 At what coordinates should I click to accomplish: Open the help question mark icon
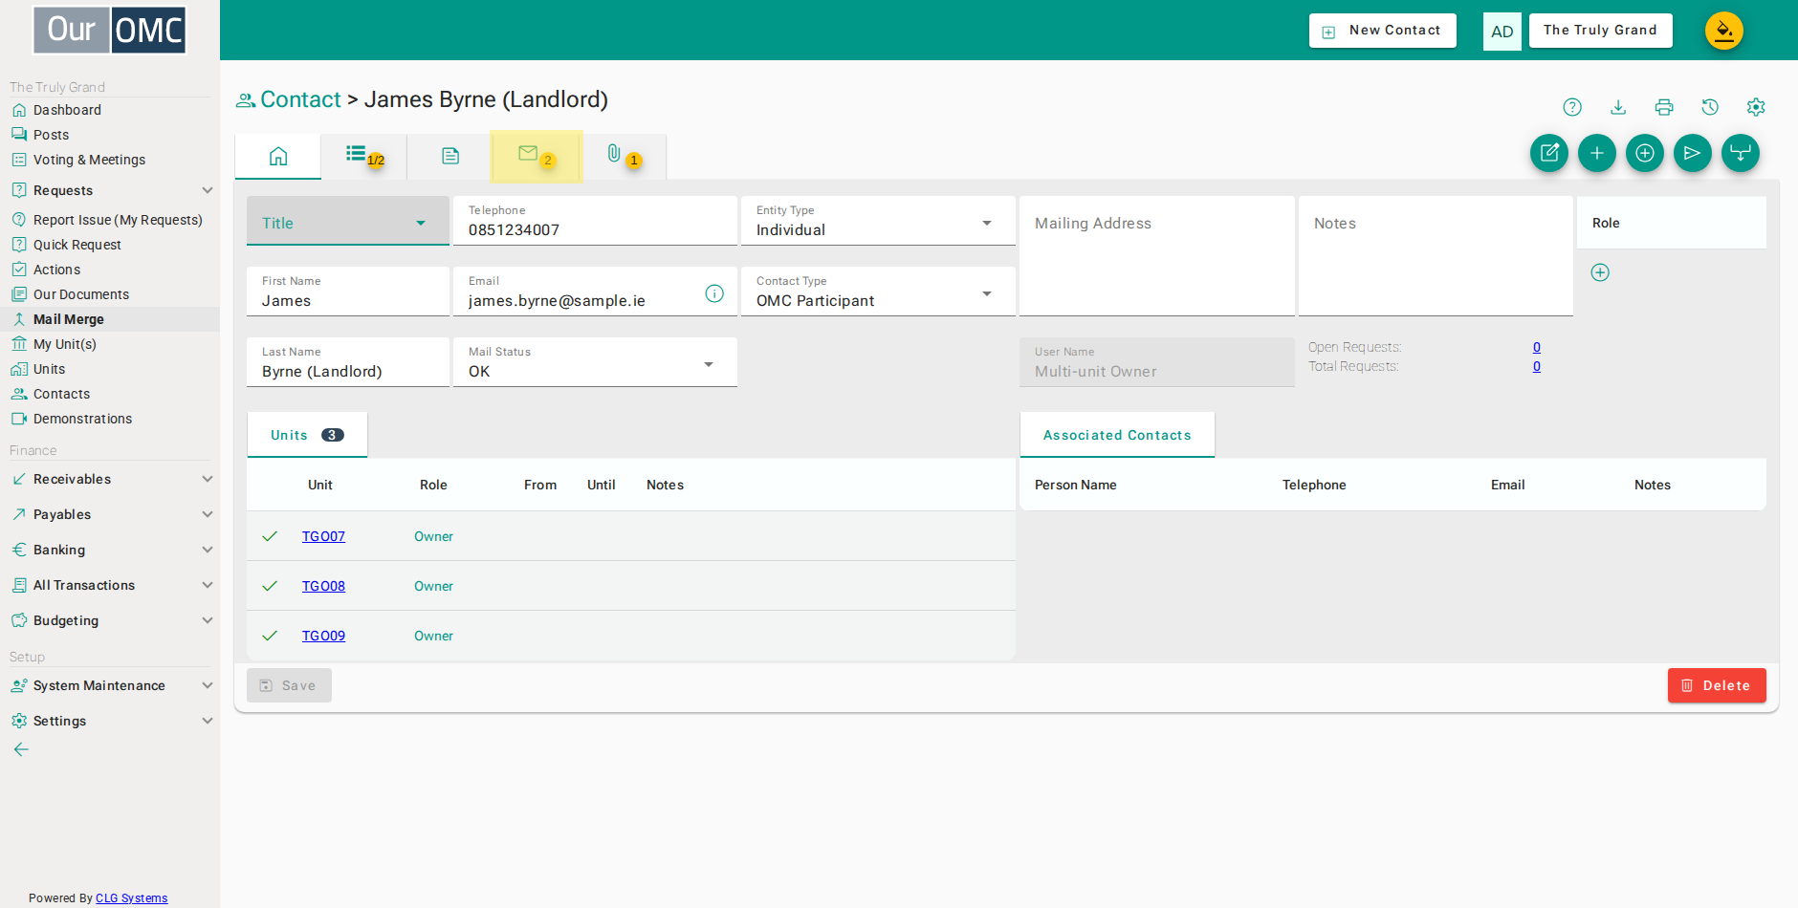tap(1572, 107)
